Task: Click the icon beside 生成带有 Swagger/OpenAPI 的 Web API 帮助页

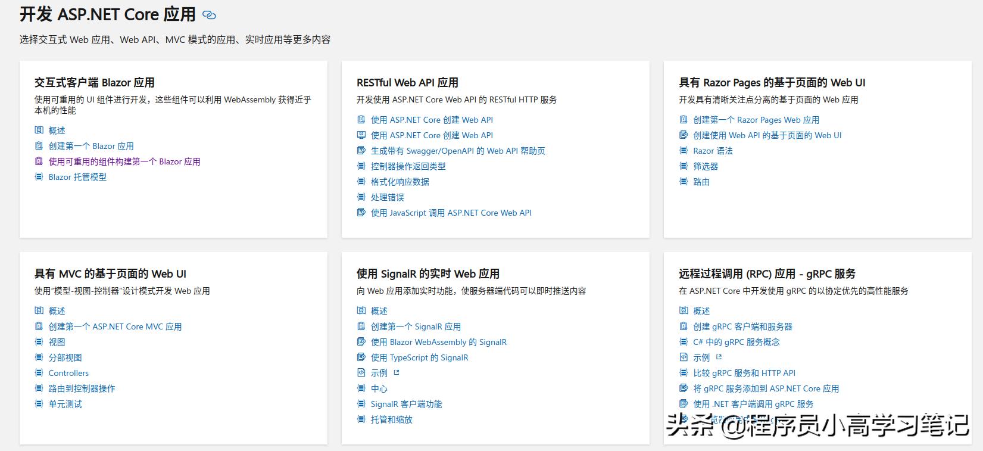Action: click(361, 150)
